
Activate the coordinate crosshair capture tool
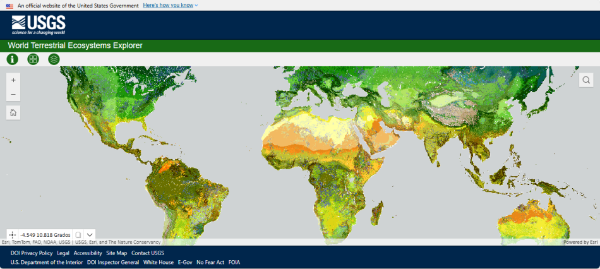(13, 234)
